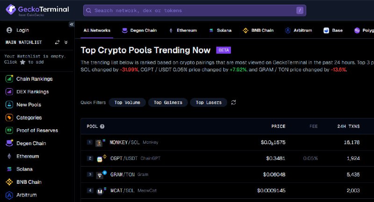Open the MONKEY/SOL pool row
Viewport: 374px width, 202px height.
227,142
